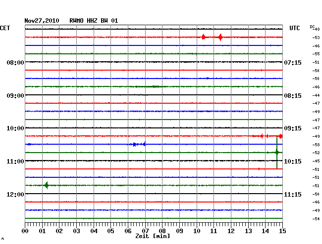Image resolution: width=322 pixels, height=244 pixels.
Task: Select the 09:15 UTC time label
Action: pos(293,128)
